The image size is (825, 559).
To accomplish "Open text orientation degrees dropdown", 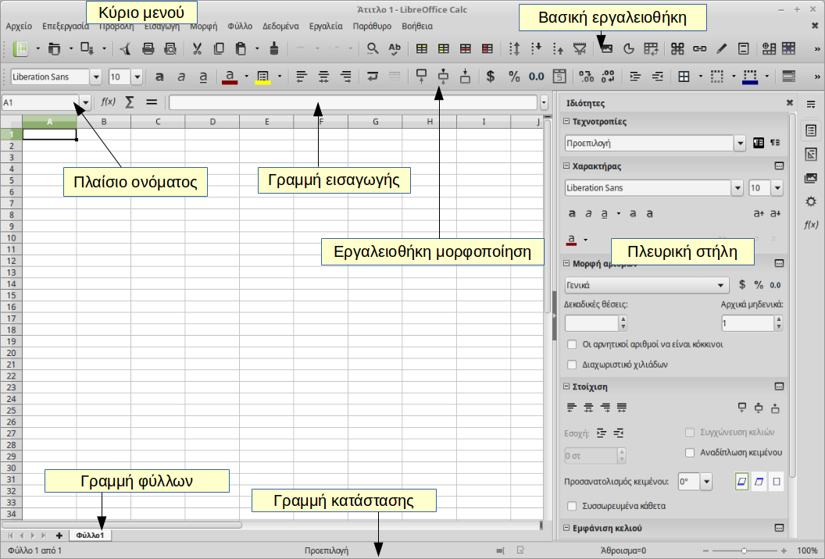I will [706, 481].
